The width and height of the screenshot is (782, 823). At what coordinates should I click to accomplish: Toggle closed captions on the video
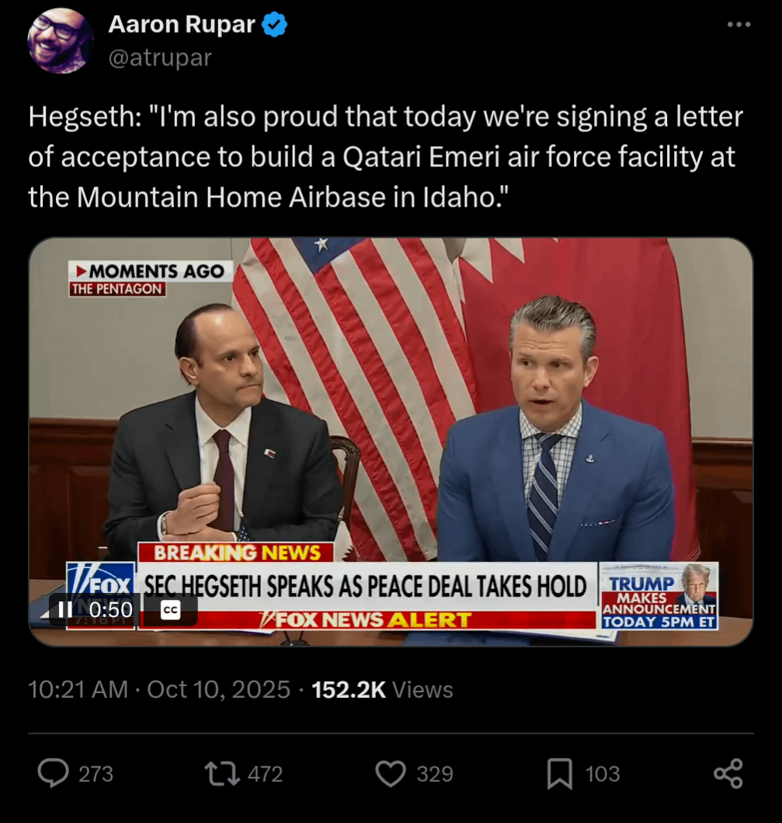(x=170, y=611)
